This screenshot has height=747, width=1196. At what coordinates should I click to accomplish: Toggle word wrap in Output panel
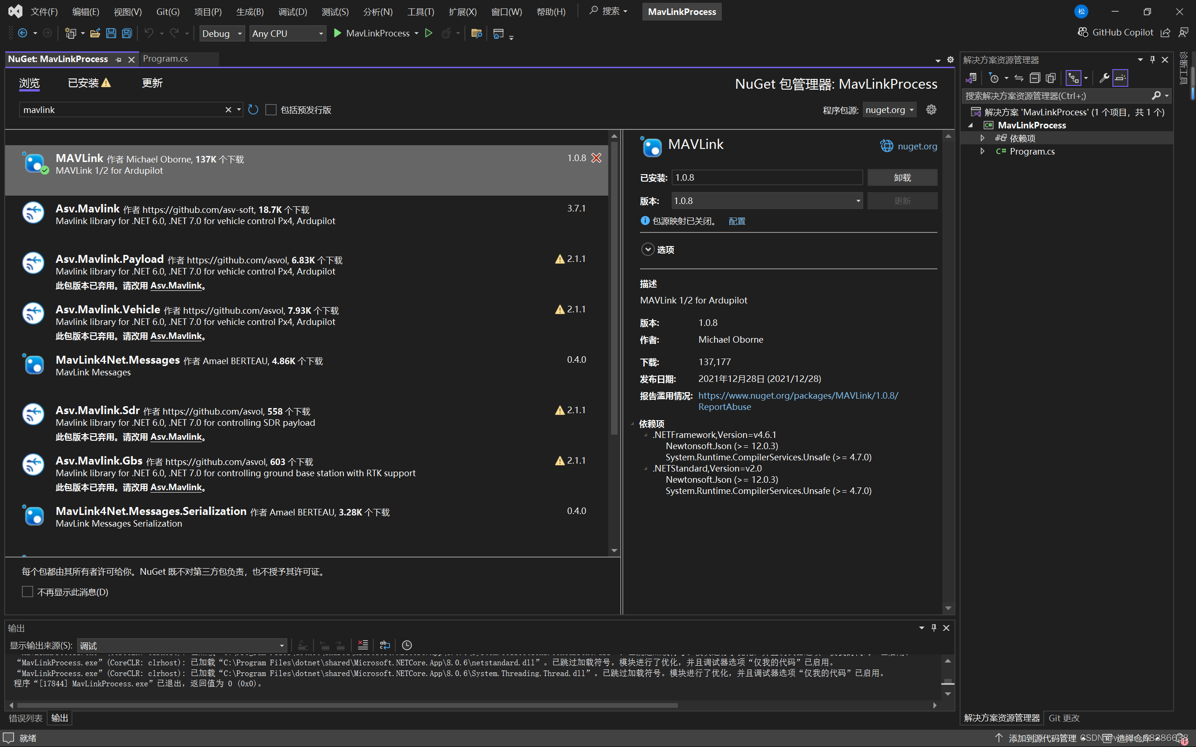click(x=384, y=645)
